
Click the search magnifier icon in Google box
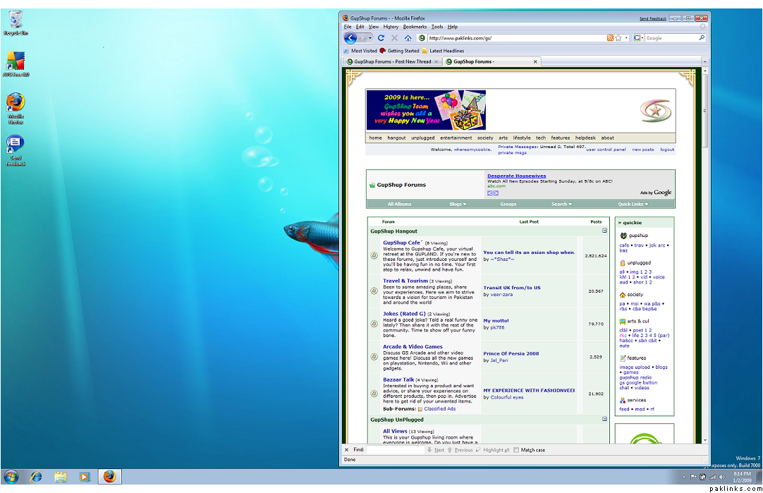pyautogui.click(x=702, y=38)
